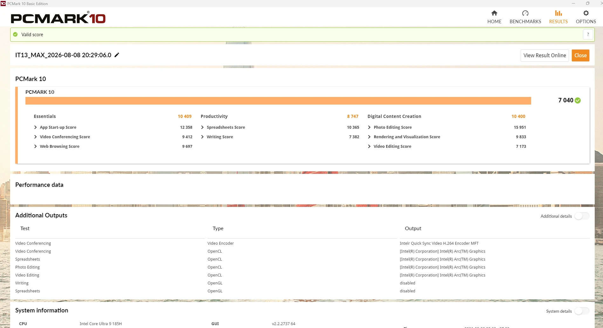Expand Video Conferencing Score breakdown

pyautogui.click(x=35, y=137)
